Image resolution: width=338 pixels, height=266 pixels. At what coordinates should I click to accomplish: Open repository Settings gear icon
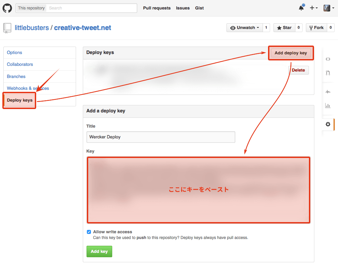tap(328, 124)
